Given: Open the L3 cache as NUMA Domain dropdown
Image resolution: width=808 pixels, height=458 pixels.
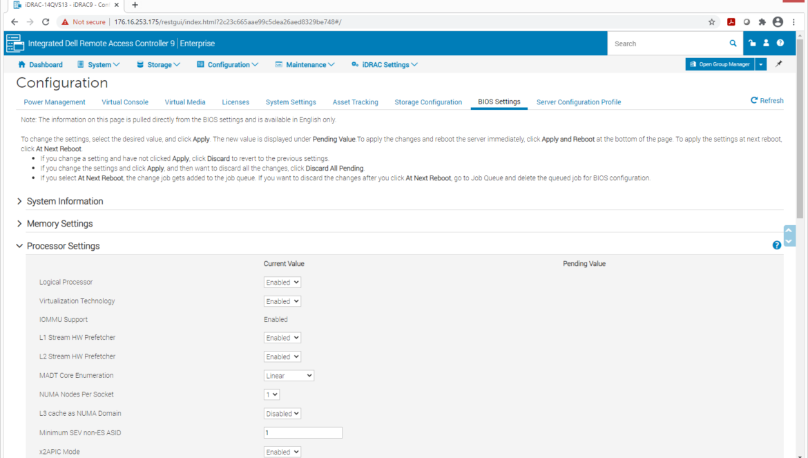Looking at the screenshot, I should [282, 414].
